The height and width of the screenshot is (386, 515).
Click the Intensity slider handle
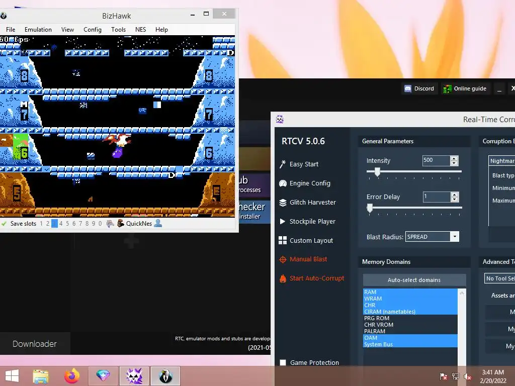pyautogui.click(x=377, y=171)
